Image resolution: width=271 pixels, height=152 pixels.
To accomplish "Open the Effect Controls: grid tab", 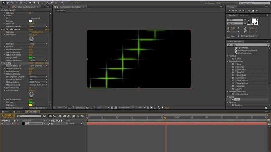I will [x=26, y=7].
